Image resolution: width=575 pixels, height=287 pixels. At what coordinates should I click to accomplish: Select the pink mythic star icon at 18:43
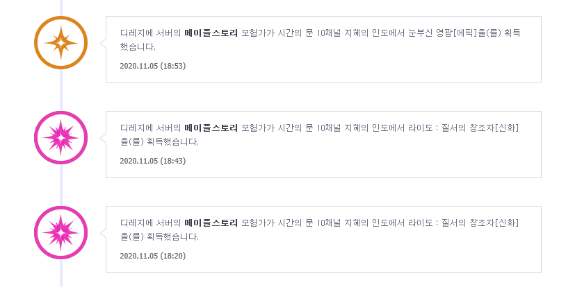(x=61, y=138)
